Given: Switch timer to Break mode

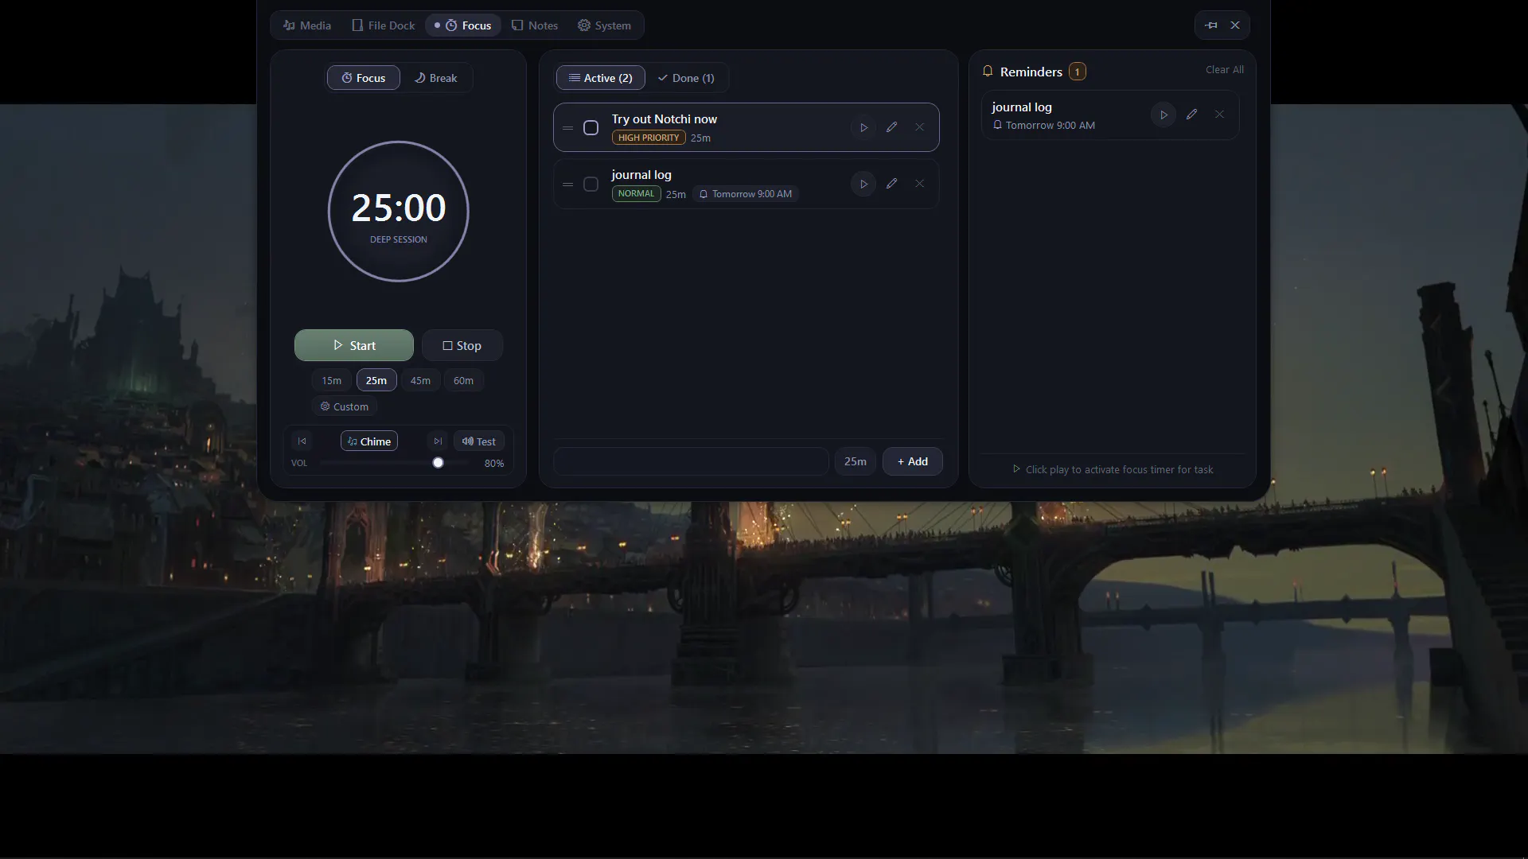Looking at the screenshot, I should [x=435, y=78].
